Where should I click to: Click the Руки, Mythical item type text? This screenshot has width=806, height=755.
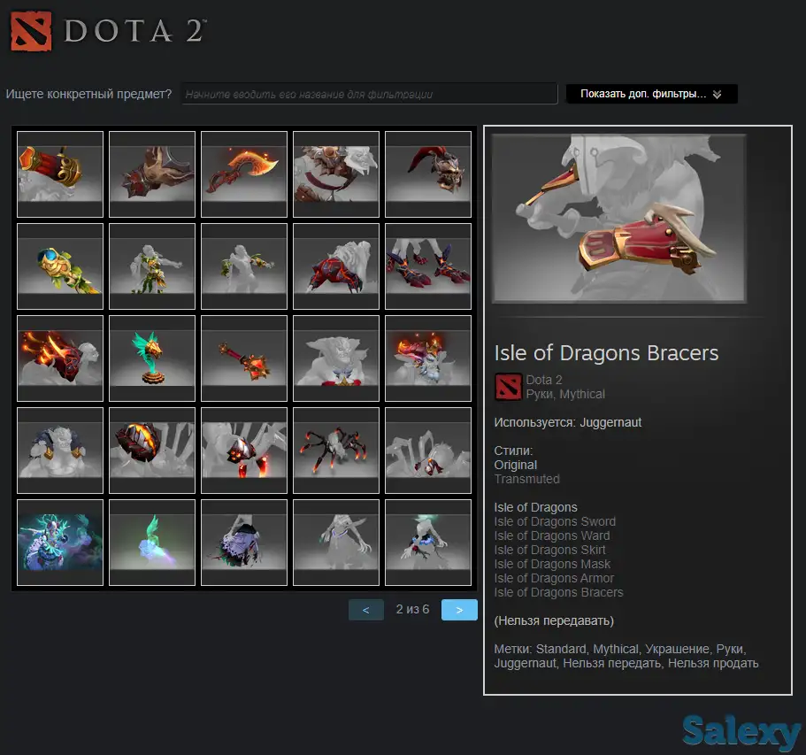(x=565, y=394)
